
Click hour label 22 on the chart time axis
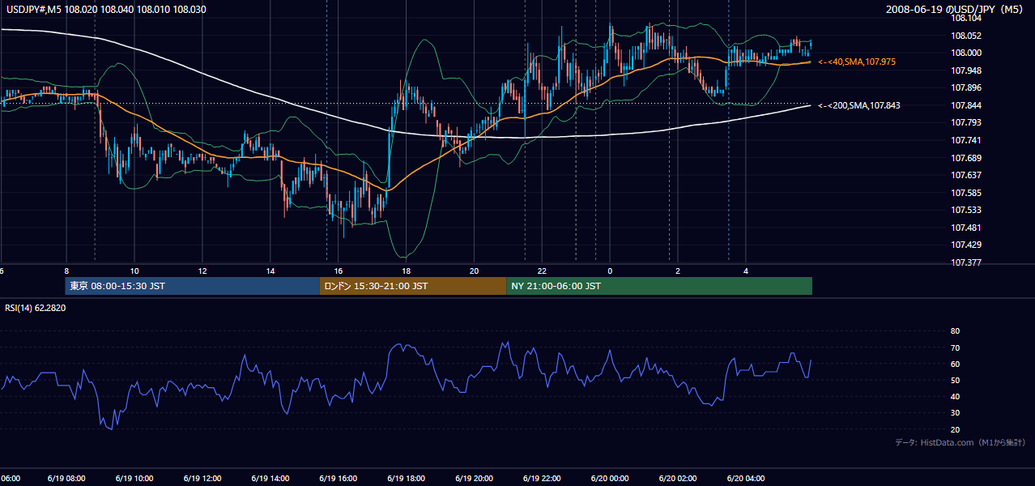[x=543, y=271]
